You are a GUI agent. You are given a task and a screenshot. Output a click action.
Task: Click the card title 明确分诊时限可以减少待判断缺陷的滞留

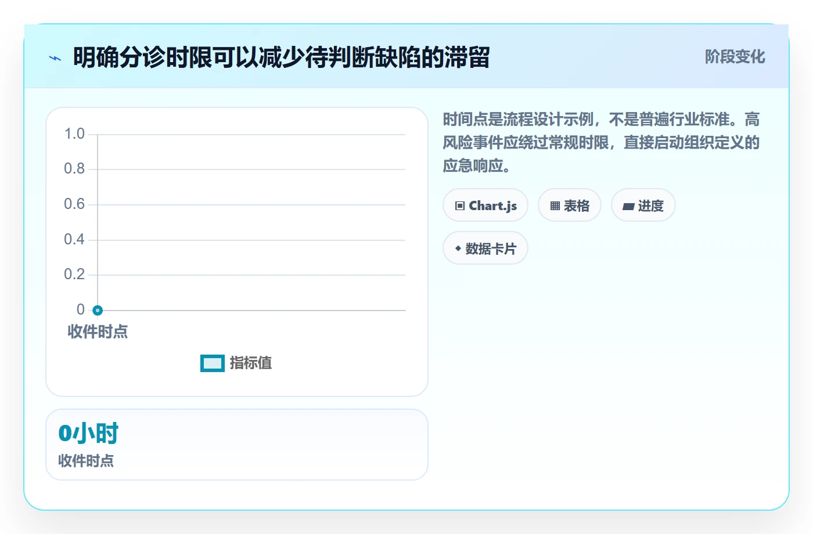[x=282, y=57]
